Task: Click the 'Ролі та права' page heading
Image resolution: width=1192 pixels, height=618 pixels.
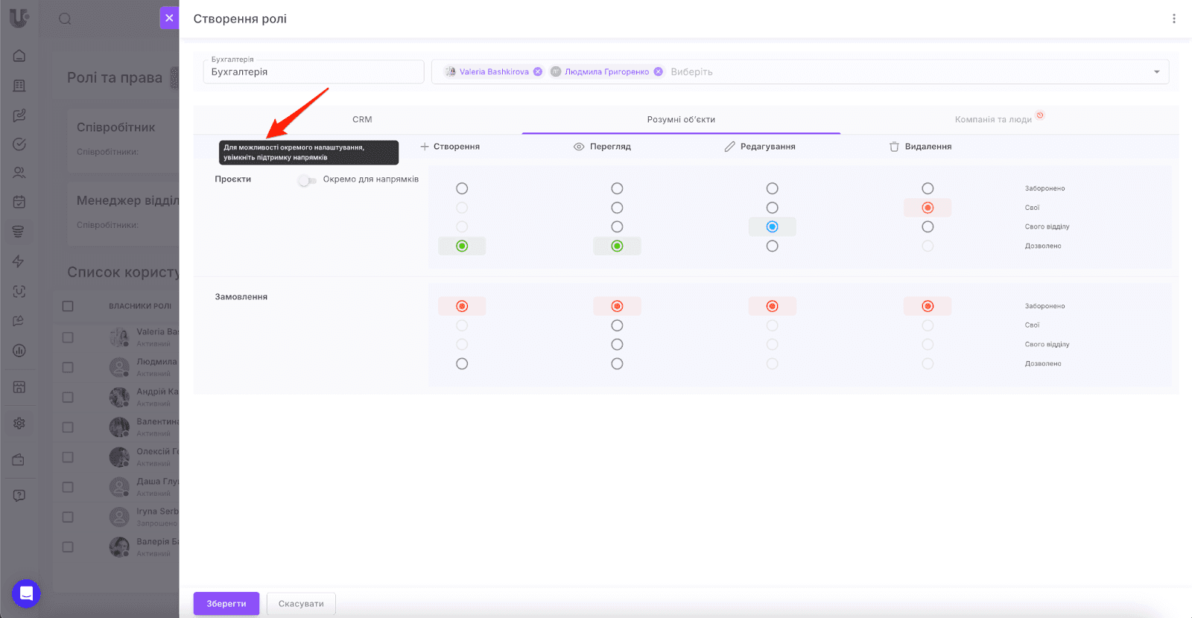Action: (x=115, y=77)
